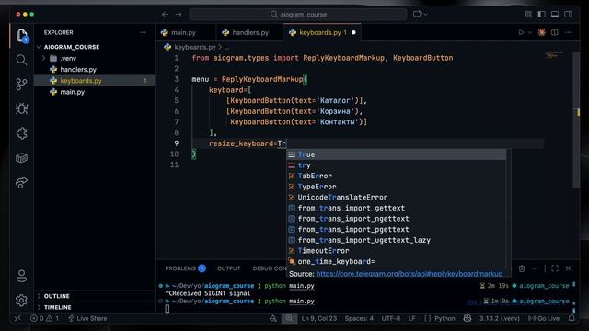Maximize the panel size
This screenshot has width=589, height=331.
555,268
